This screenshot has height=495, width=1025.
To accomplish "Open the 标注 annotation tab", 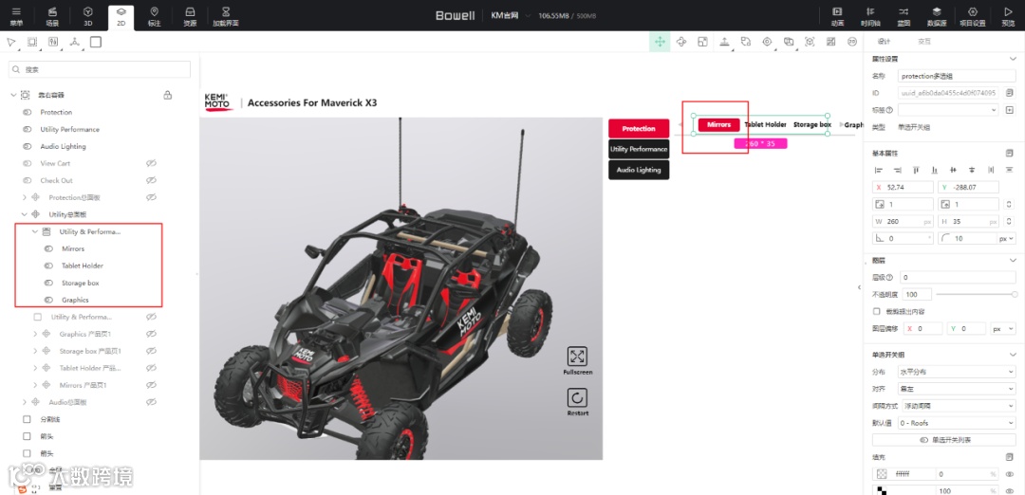I will click(x=155, y=16).
